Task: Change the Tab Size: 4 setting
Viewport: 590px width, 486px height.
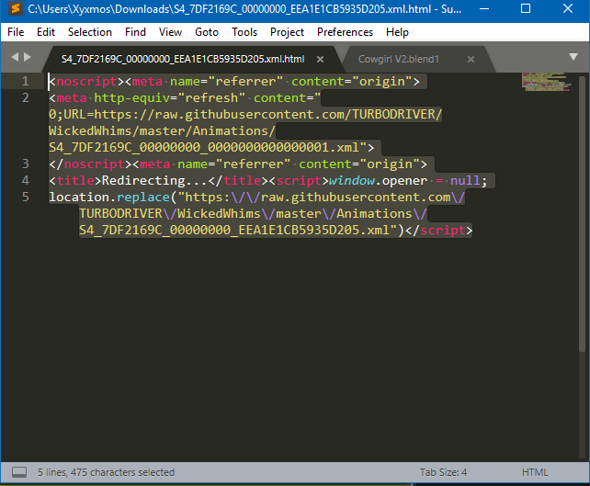Action: tap(443, 472)
